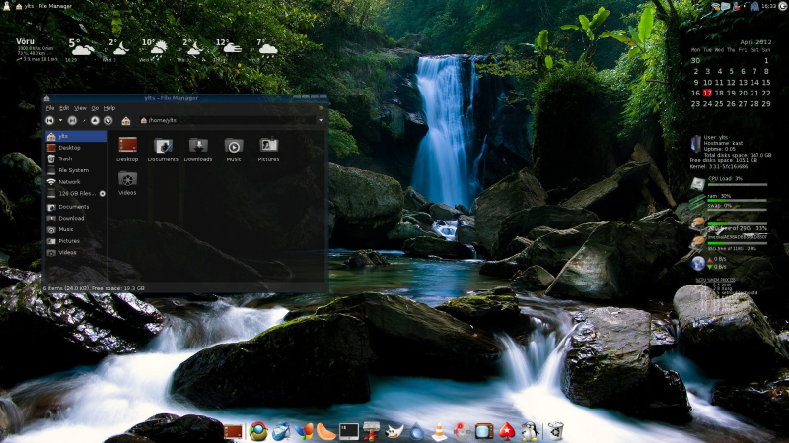The image size is (789, 443).
Task: Open the File menu
Action: pyautogui.click(x=50, y=108)
